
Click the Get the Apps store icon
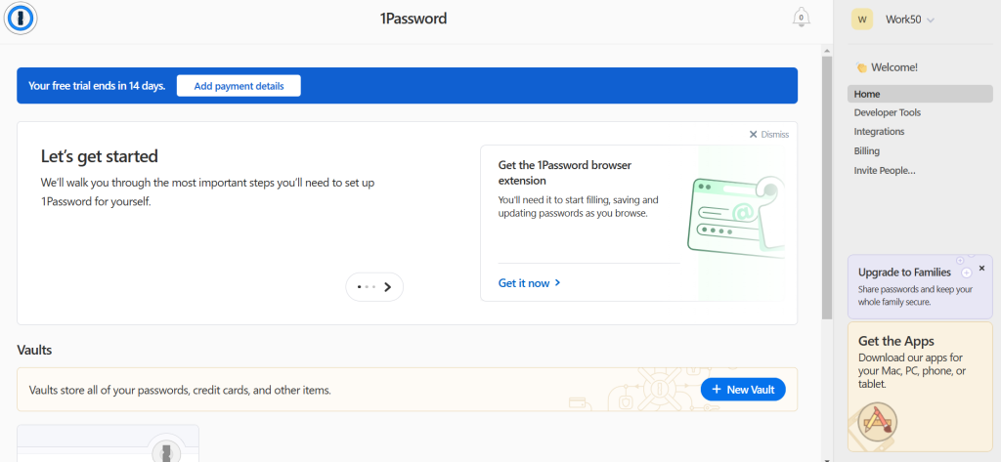pos(878,421)
